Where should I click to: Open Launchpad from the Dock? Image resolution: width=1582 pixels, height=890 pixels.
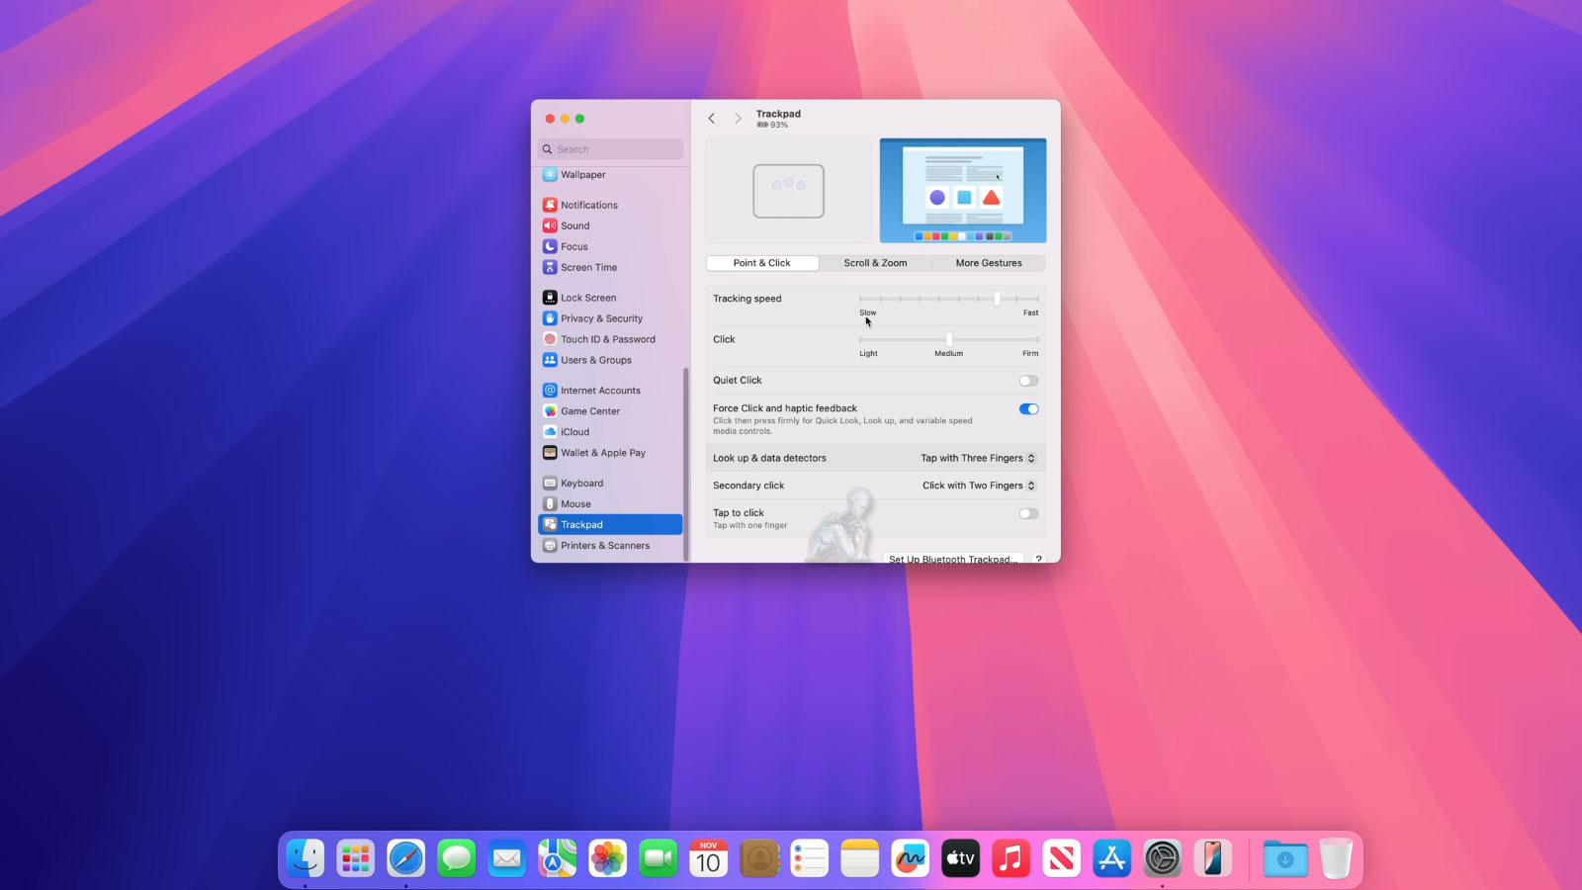coord(355,858)
